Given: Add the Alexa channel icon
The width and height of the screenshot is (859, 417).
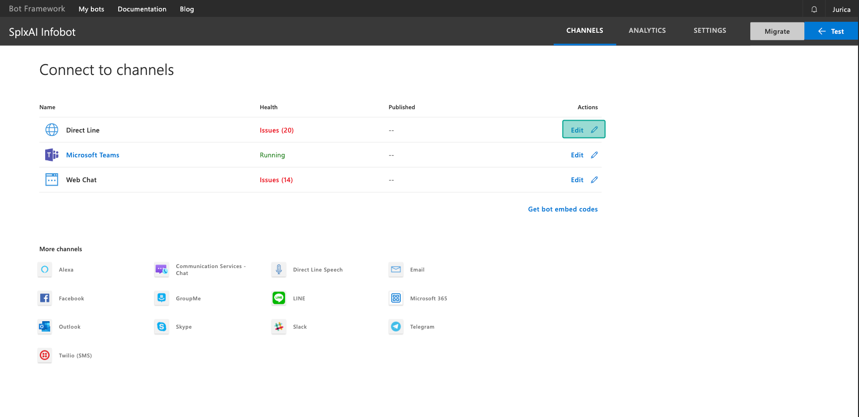Looking at the screenshot, I should (45, 270).
